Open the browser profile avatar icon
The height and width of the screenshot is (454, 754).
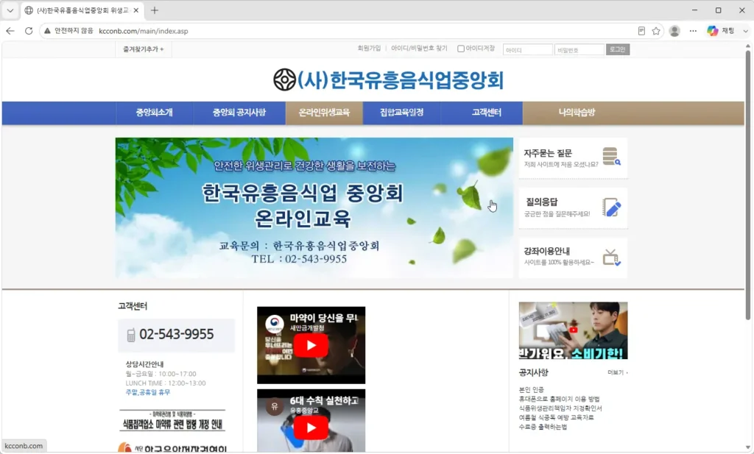[674, 31]
